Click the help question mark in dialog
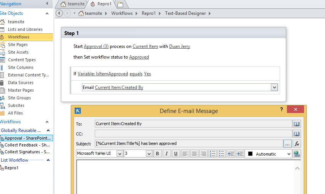 tap(282, 109)
